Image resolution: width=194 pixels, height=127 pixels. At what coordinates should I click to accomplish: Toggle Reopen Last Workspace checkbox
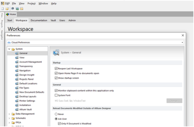pos(56,68)
